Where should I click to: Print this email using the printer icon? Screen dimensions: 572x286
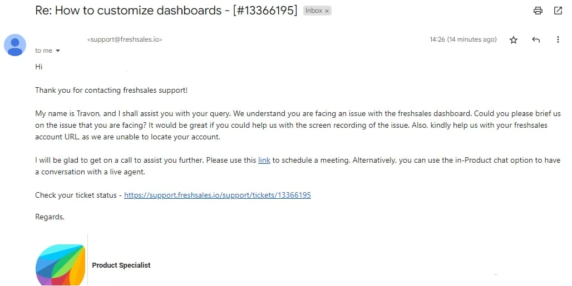tap(538, 11)
